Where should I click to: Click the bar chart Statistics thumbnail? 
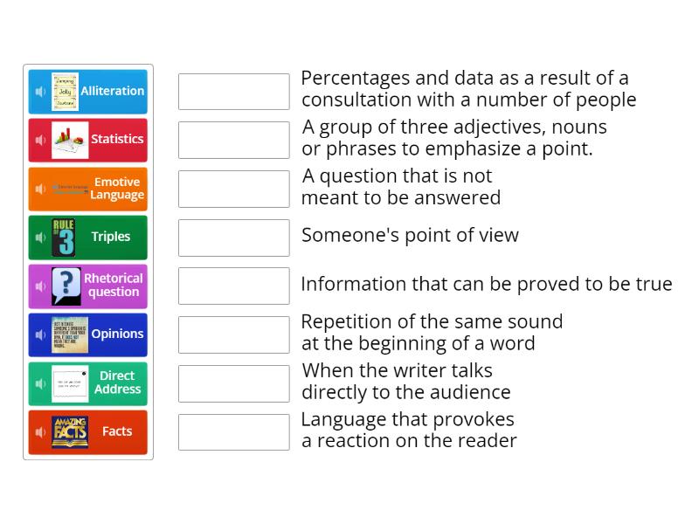click(70, 140)
